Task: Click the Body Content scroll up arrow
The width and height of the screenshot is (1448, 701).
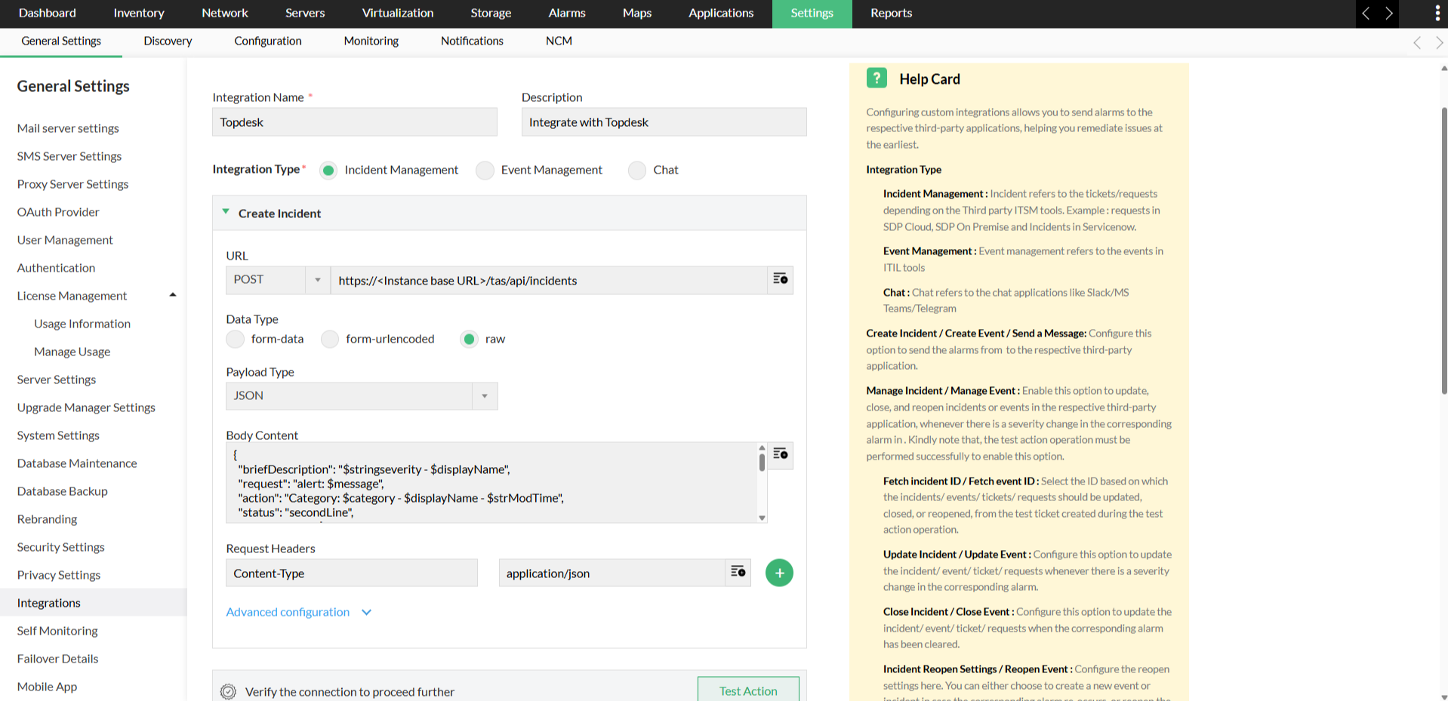Action: tap(762, 447)
